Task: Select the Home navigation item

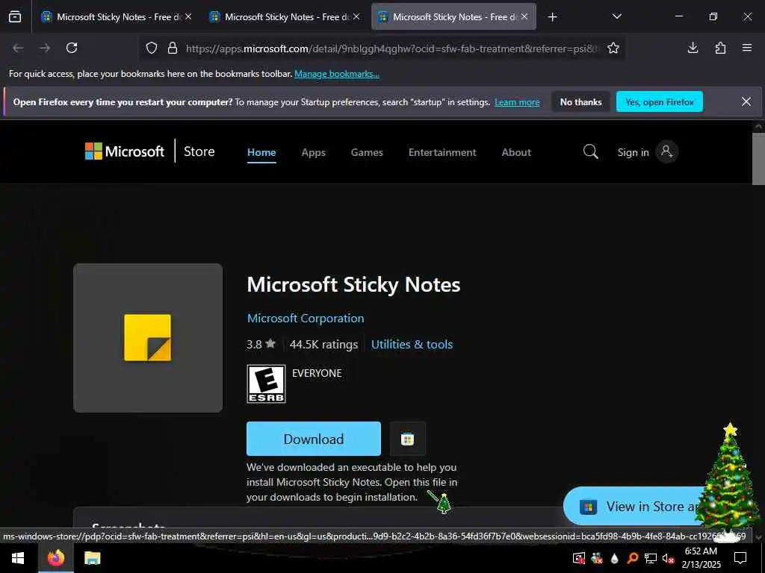Action: 261,152
